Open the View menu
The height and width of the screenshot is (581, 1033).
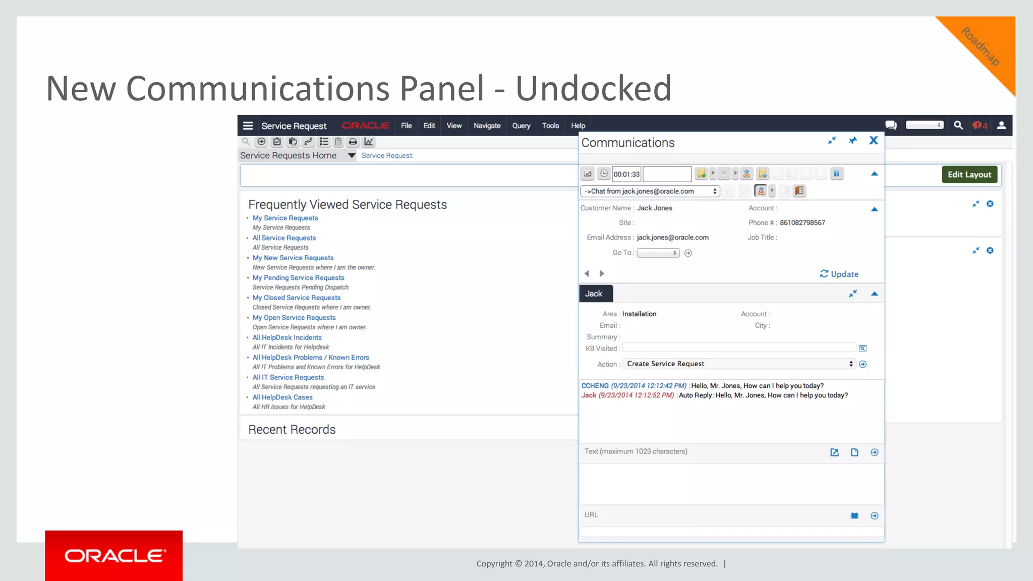(x=454, y=126)
